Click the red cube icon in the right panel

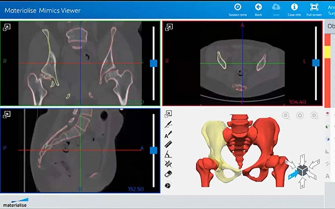[x=328, y=114]
